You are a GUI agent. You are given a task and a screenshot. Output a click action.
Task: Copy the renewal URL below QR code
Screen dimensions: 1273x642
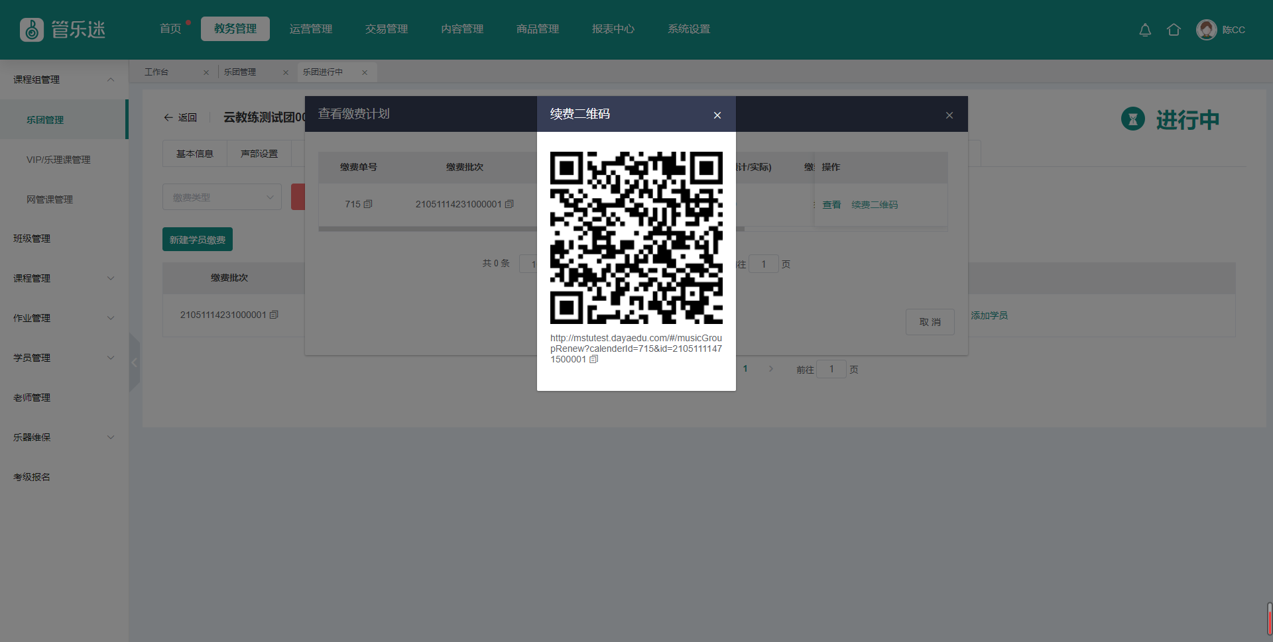coord(594,359)
